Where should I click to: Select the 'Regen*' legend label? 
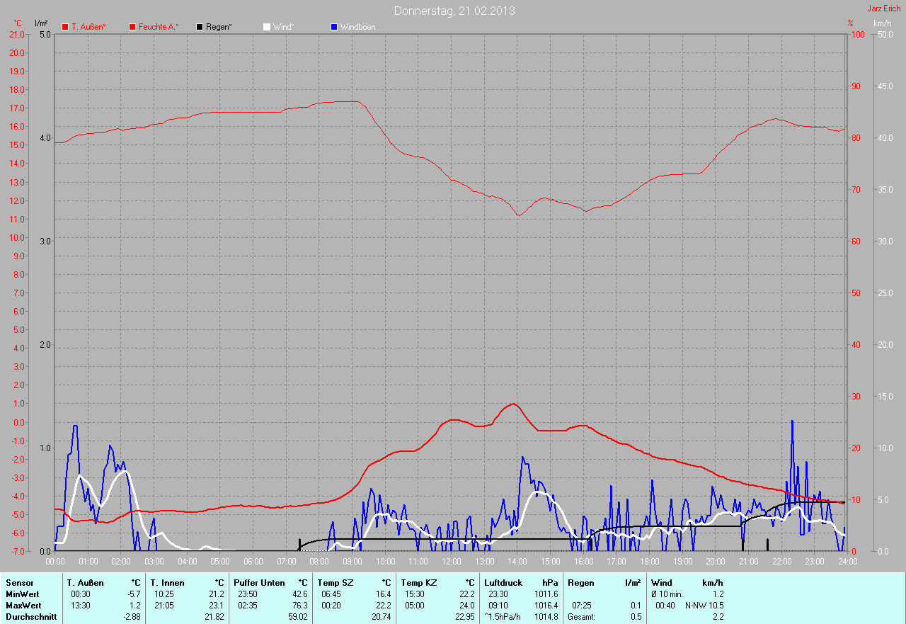pyautogui.click(x=219, y=27)
